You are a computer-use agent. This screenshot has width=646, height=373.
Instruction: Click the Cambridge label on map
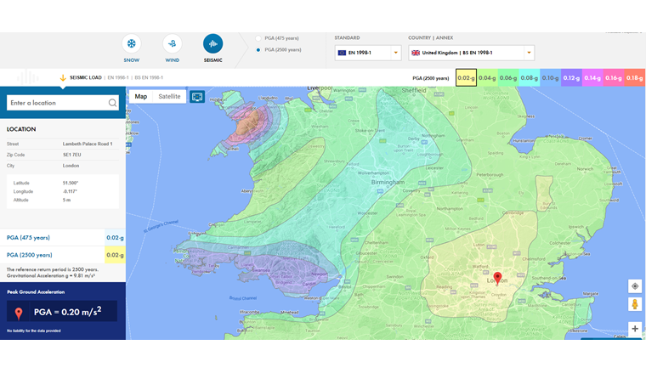[x=513, y=213]
